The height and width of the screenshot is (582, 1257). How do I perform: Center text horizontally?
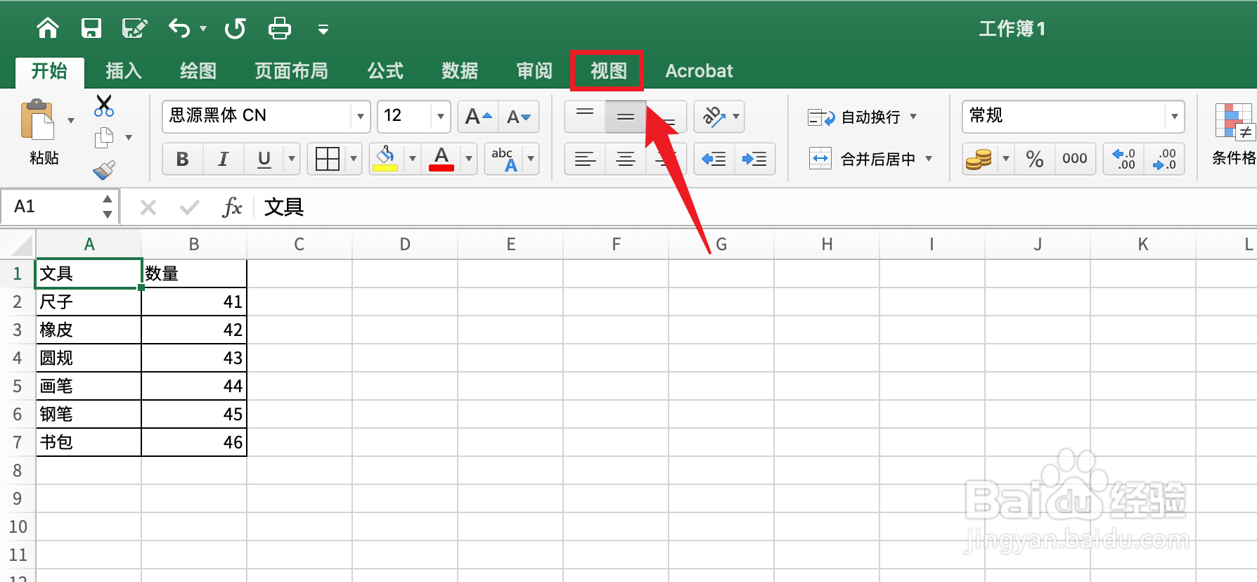[626, 159]
